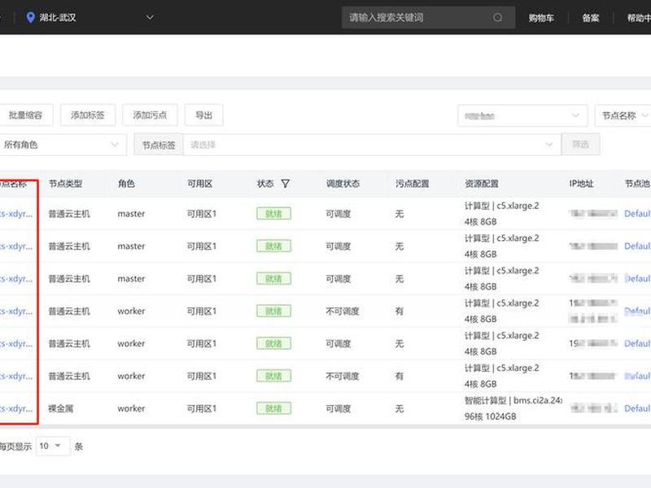Open the node link in the 裸金属 row

click(x=16, y=408)
